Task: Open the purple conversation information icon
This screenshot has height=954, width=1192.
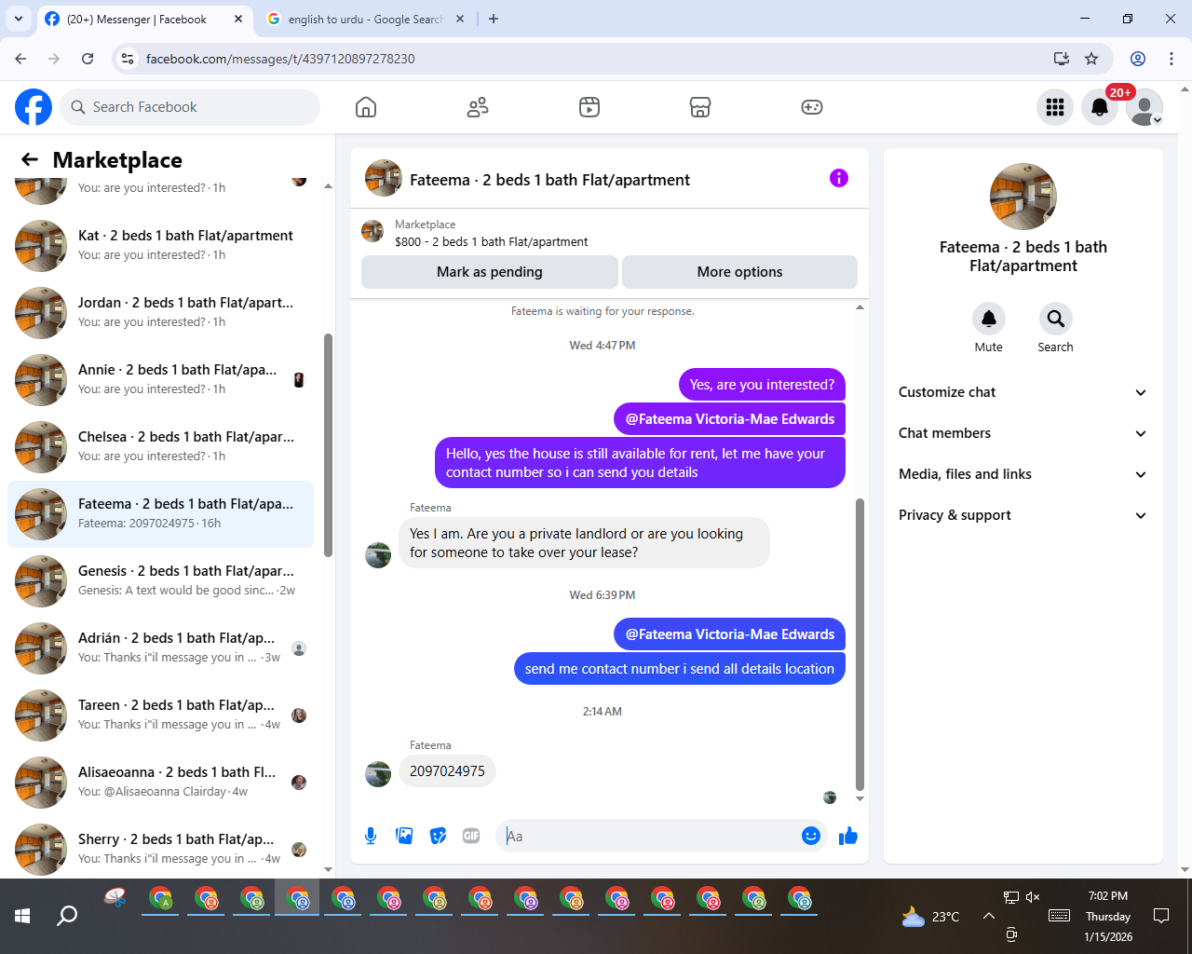Action: point(839,178)
